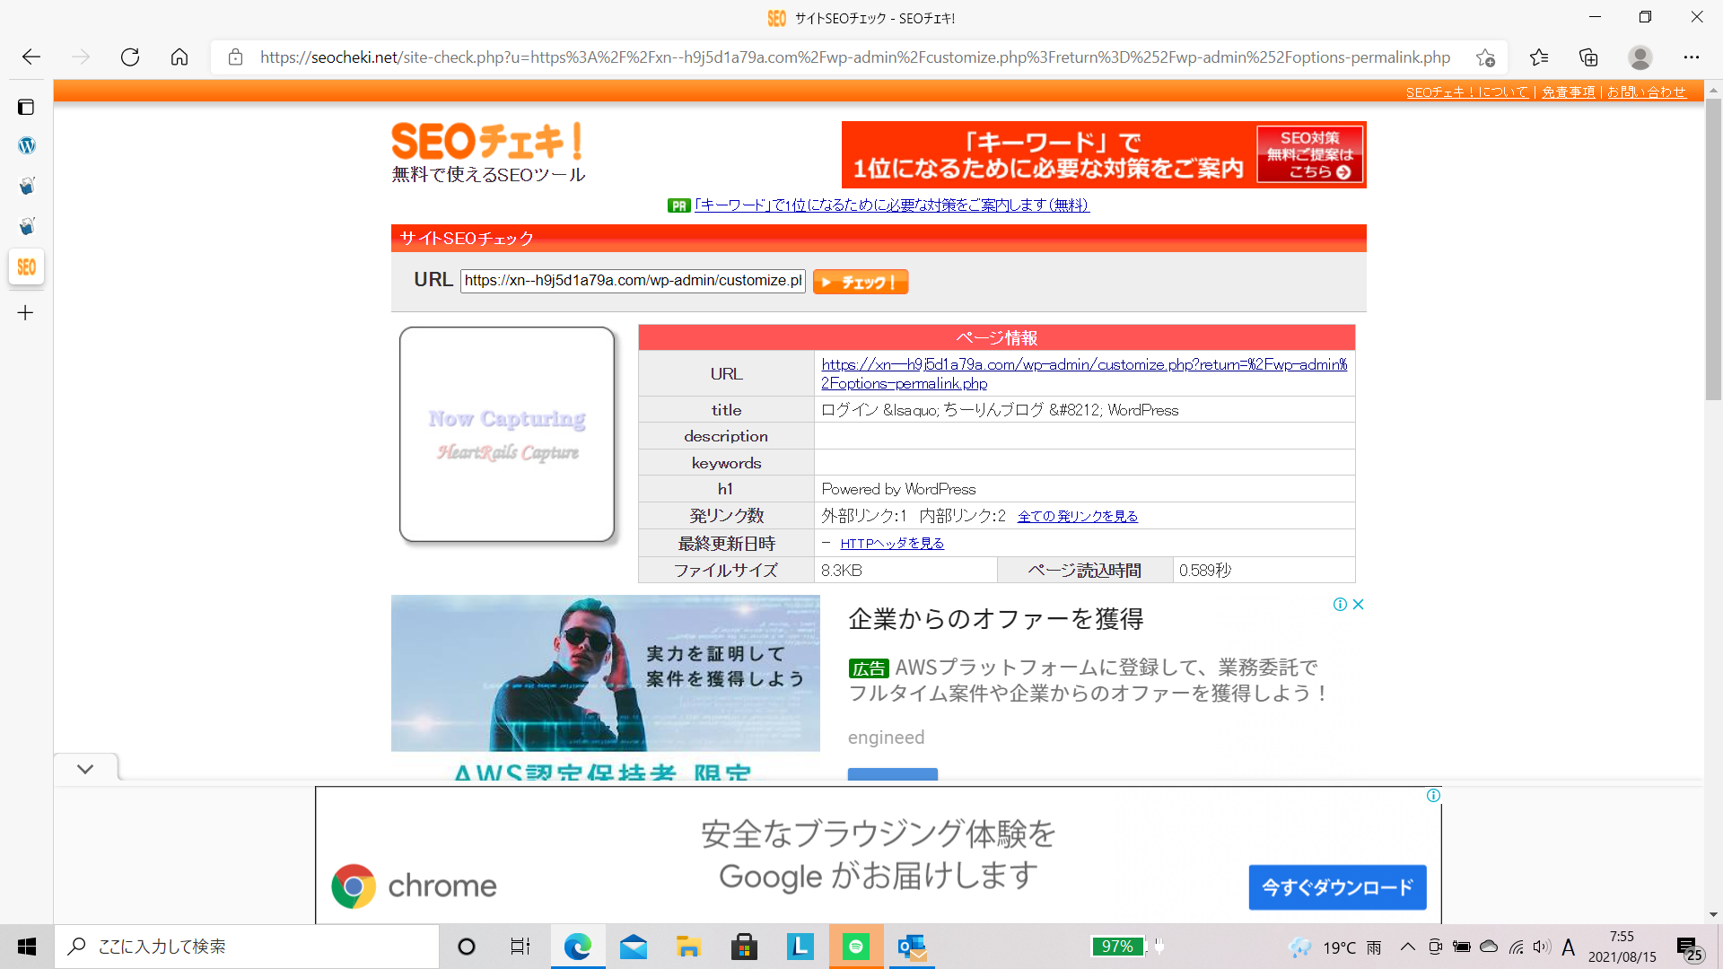This screenshot has height=969, width=1723.
Task: View site information lock icon
Action: tap(235, 57)
